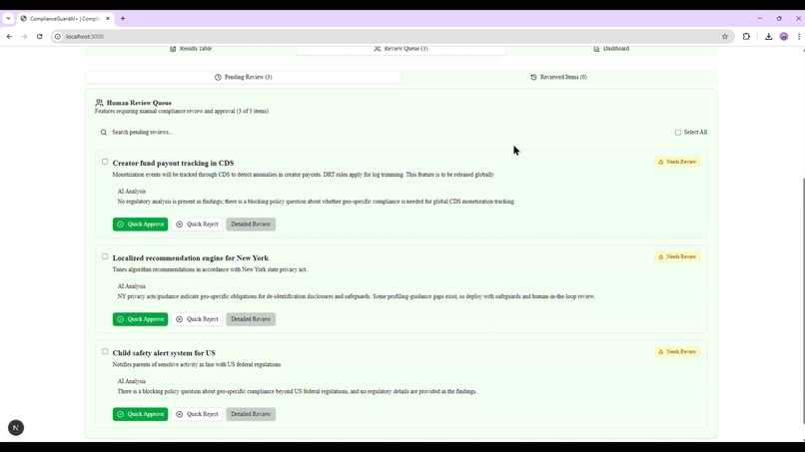This screenshot has width=805, height=452.
Task: Quick Reject Localized recommendation engine
Action: 197,319
